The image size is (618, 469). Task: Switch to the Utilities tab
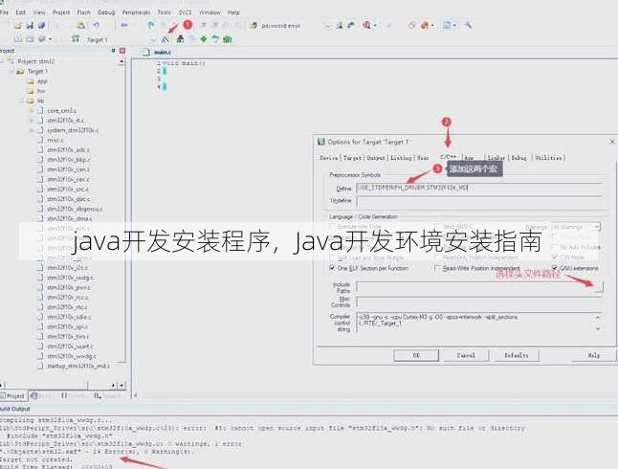548,158
